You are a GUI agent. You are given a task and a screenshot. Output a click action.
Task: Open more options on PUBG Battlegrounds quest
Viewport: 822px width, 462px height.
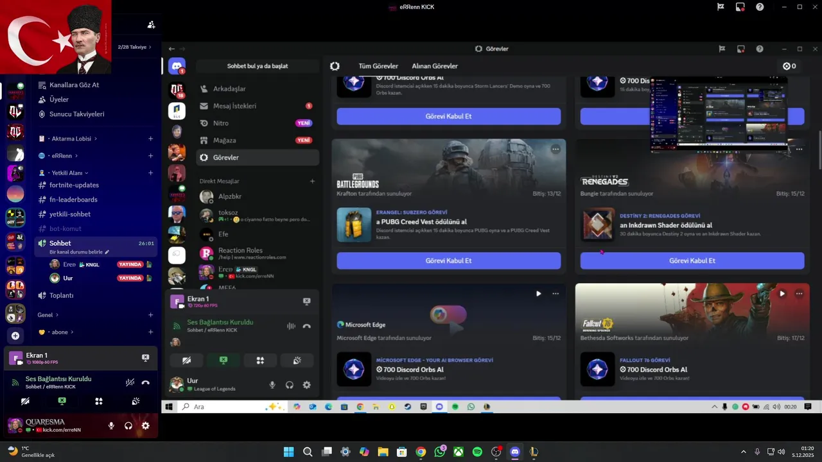[555, 150]
